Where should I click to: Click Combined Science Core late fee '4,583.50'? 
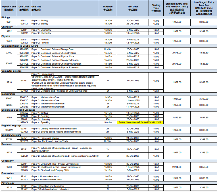point(204,53)
